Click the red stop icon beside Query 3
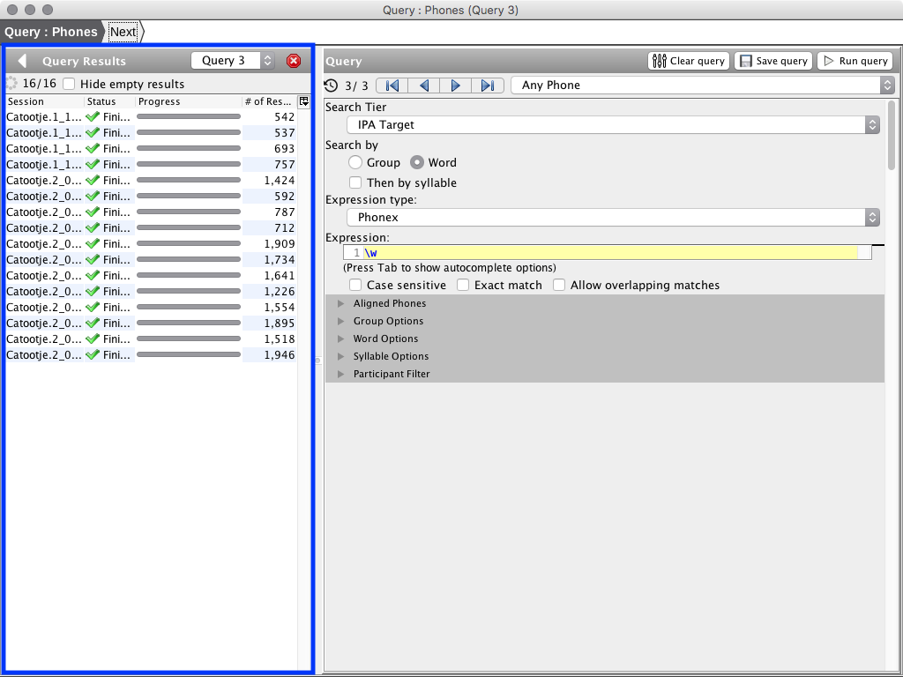 coord(293,61)
